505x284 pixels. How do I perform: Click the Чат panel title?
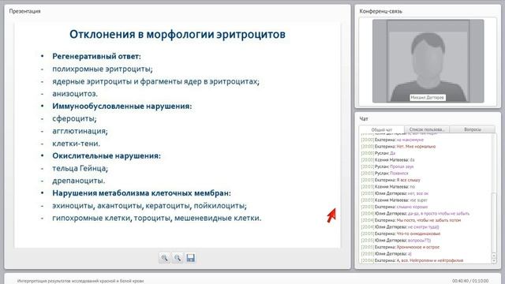click(x=364, y=119)
